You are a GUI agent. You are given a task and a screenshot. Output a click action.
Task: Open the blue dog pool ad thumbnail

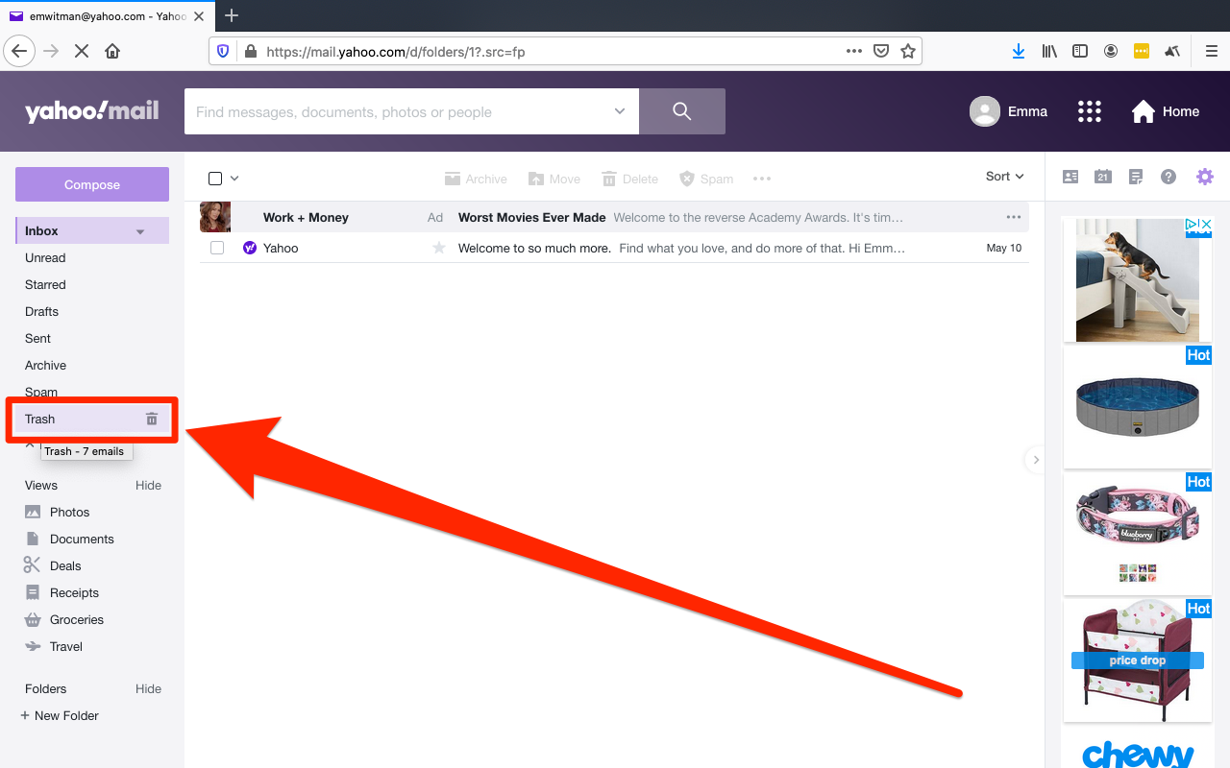(1138, 407)
